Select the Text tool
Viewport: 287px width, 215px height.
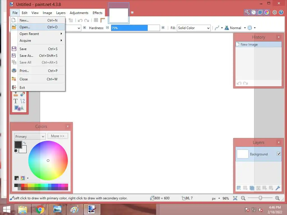pyautogui.click(x=16, y=101)
